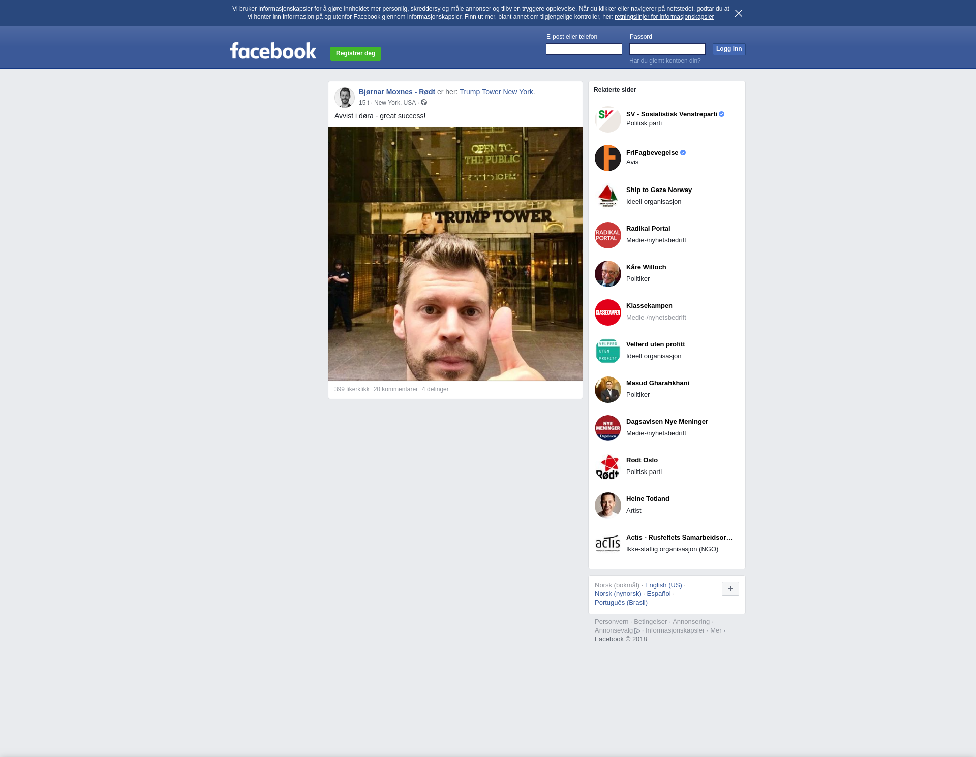Open the Betingelser footer link
Image resolution: width=976 pixels, height=757 pixels.
650,622
